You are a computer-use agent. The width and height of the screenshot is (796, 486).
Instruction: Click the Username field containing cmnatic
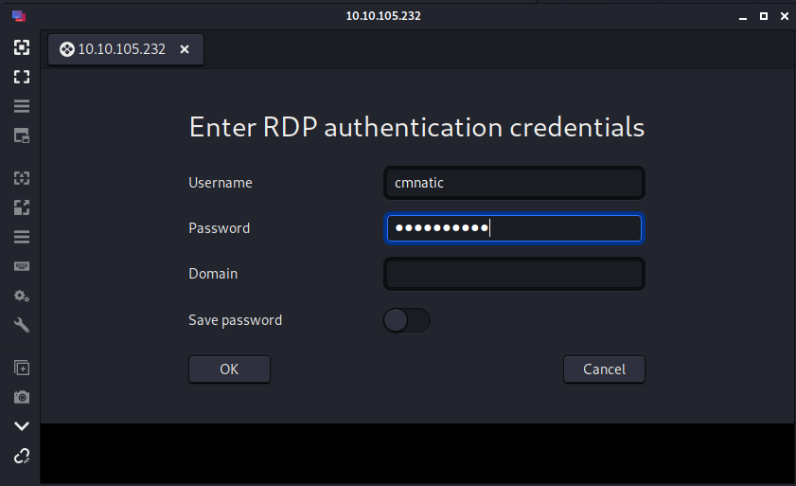point(514,183)
